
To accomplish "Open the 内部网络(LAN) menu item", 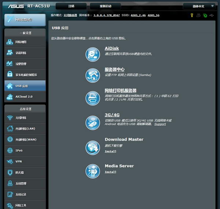I will (x=25, y=129).
